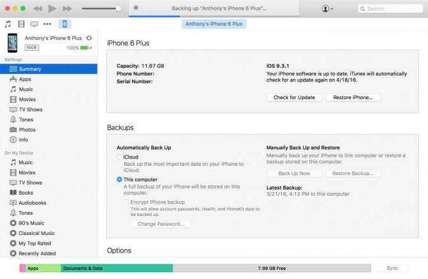Open Books under On My Device
428x279 pixels.
coord(48,193)
